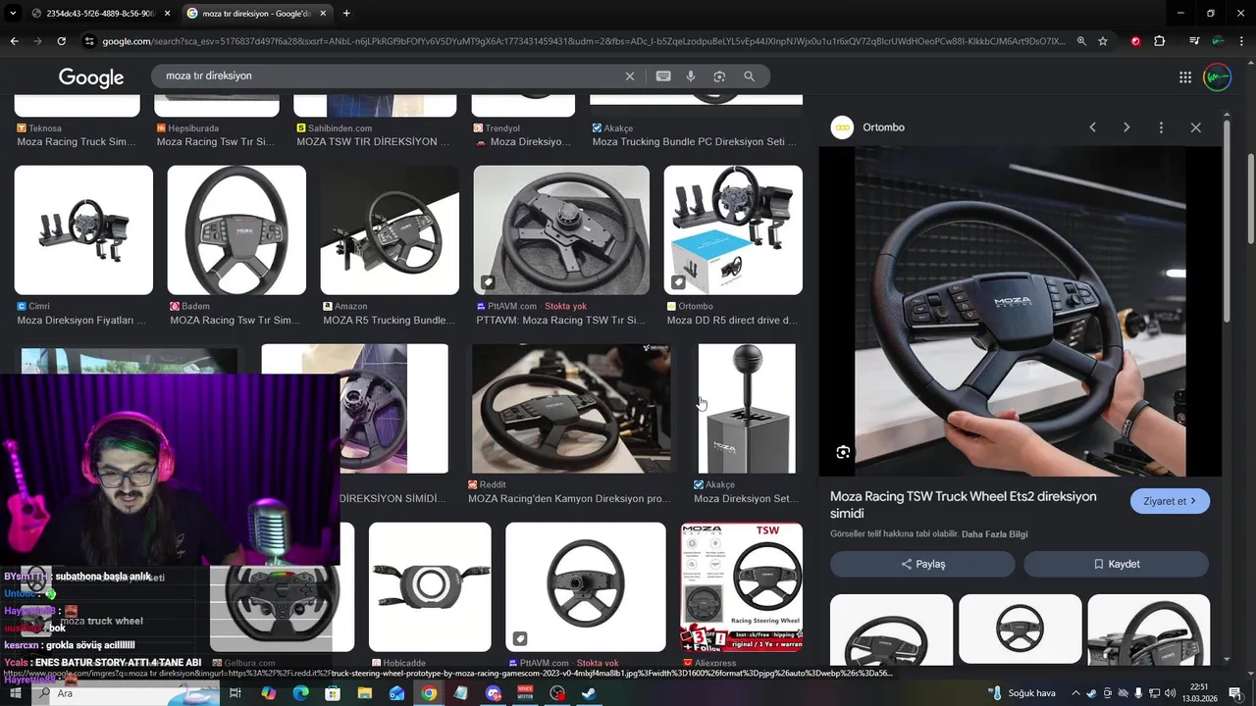
Task: Open the Hobicadde steering column image
Action: [430, 586]
